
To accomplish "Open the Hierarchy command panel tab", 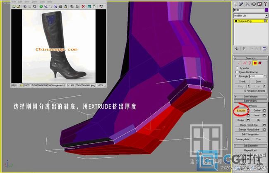I will pyautogui.click(x=247, y=4).
